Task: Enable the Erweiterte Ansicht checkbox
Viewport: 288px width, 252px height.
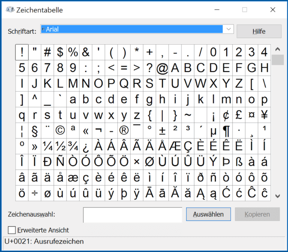Action: (12, 230)
